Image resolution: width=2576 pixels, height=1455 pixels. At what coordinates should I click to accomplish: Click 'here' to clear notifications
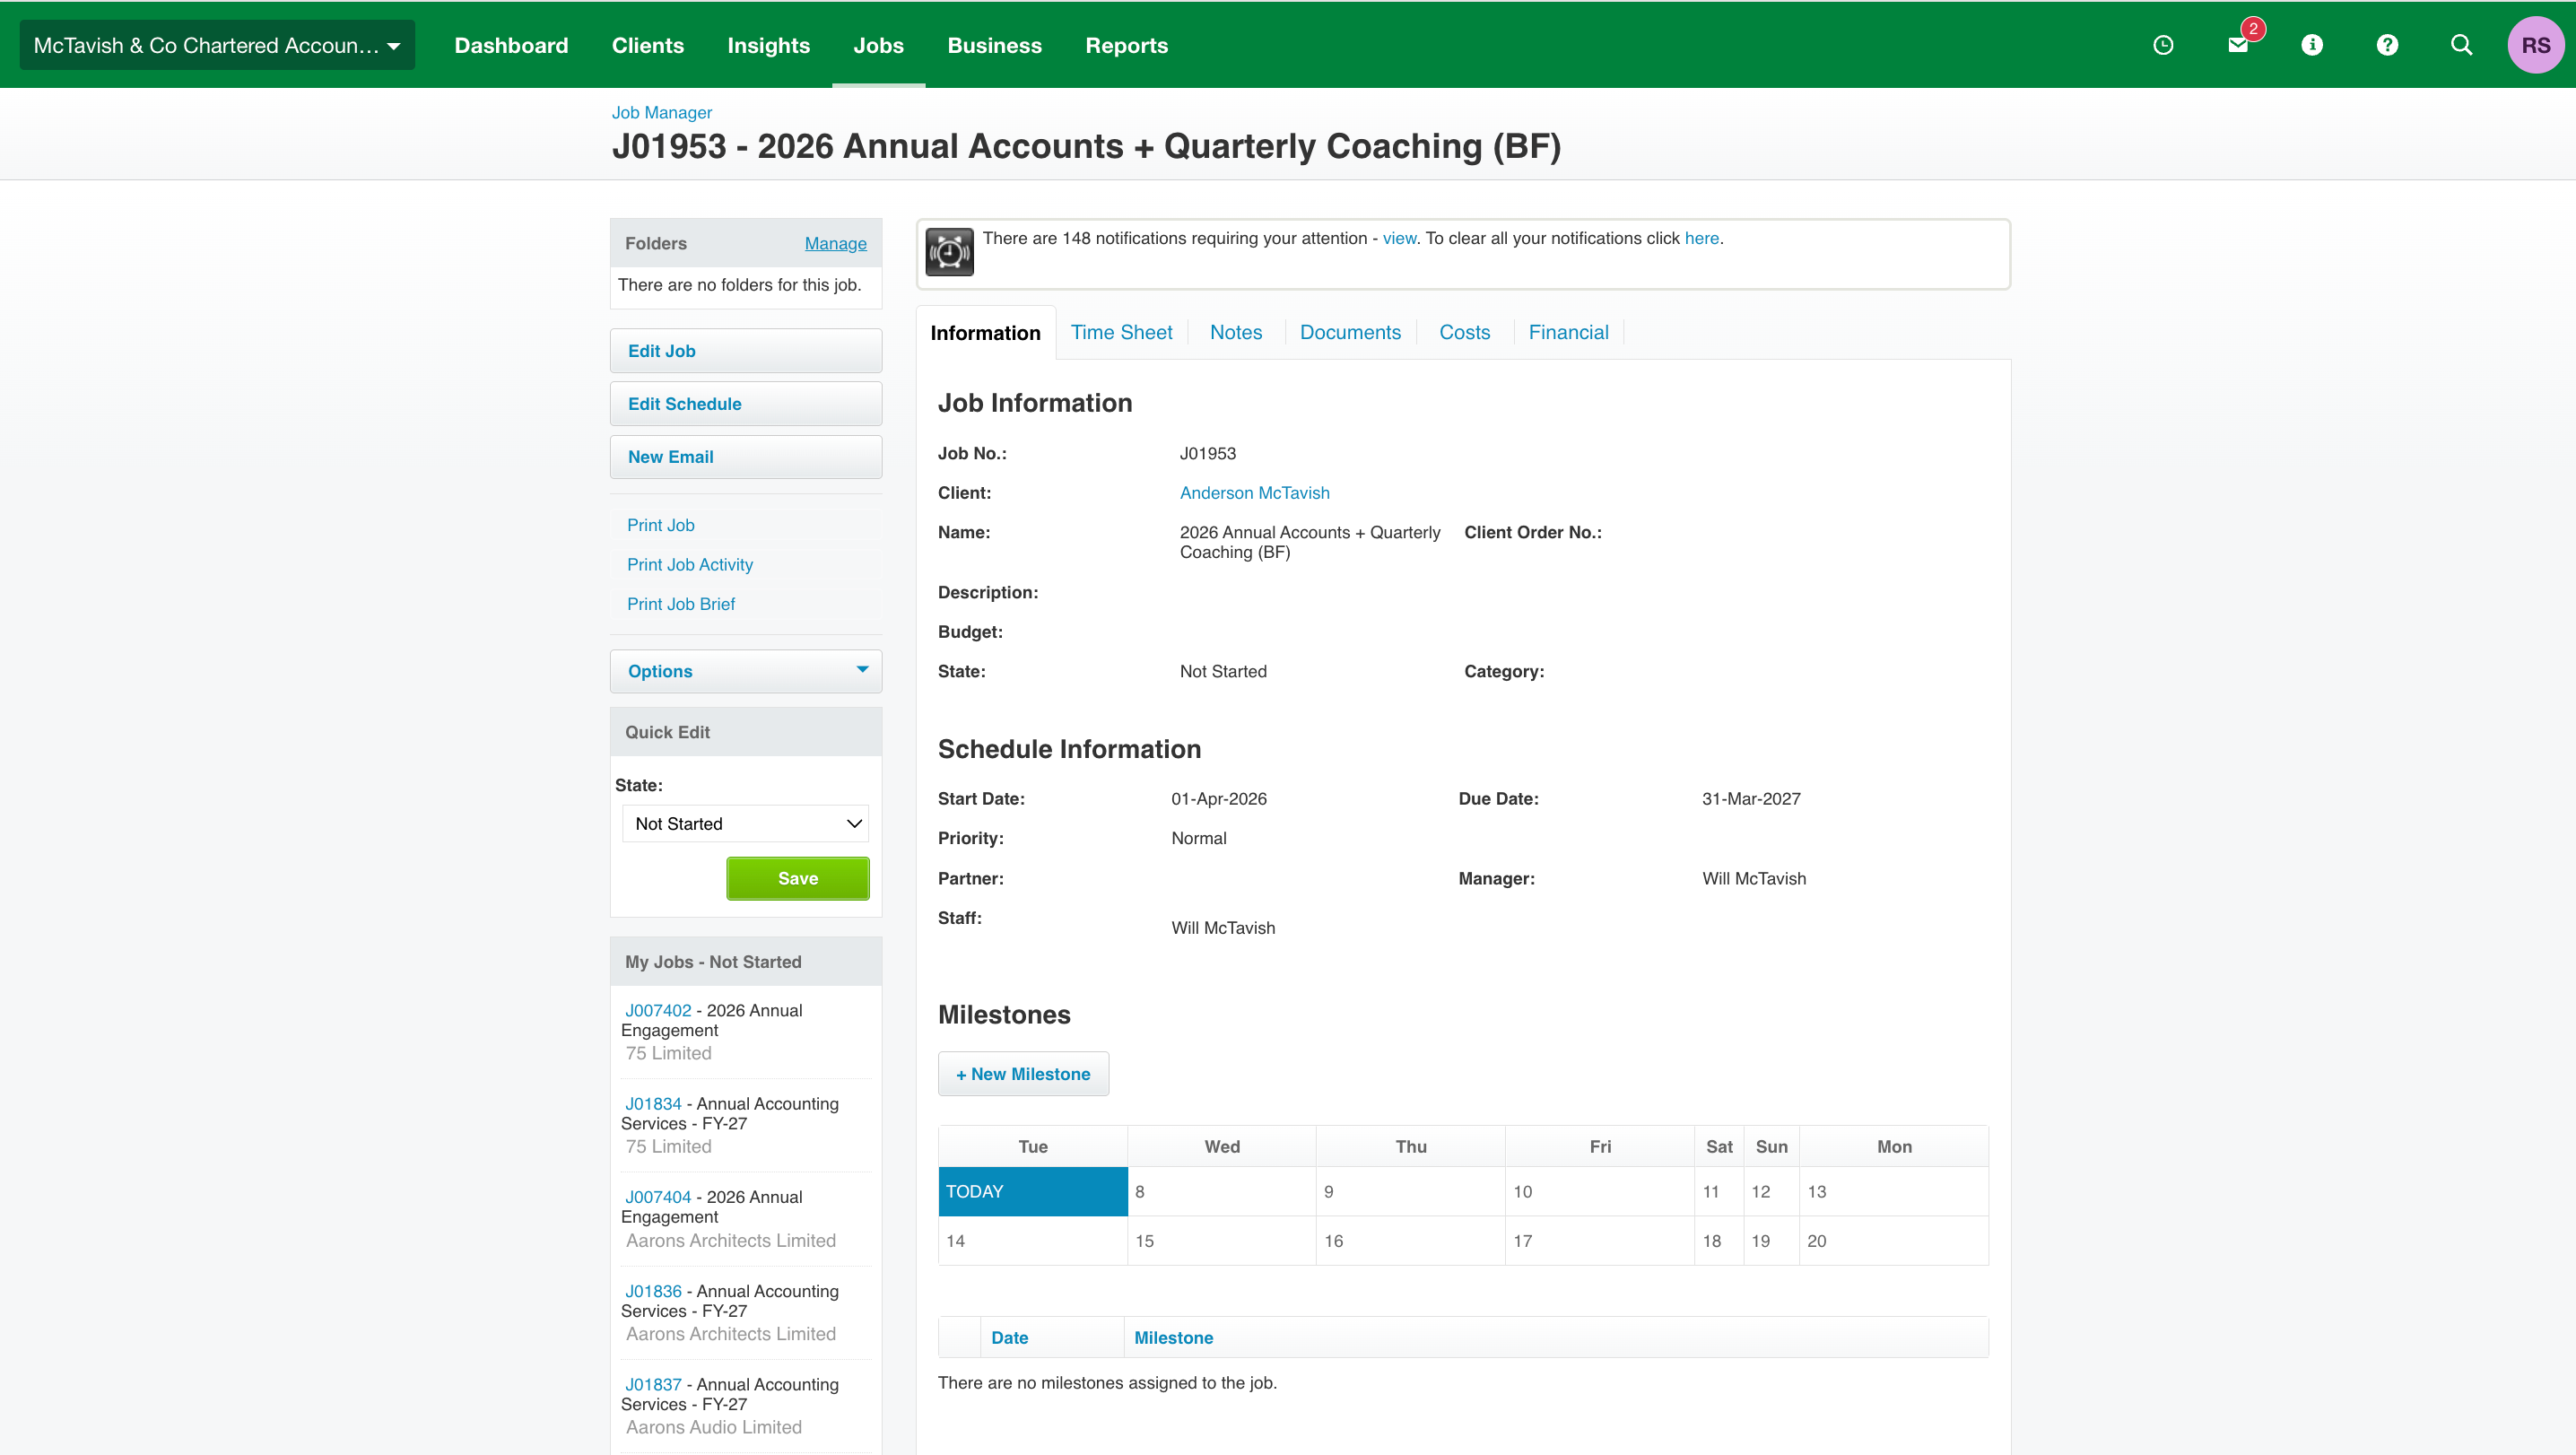1701,238
